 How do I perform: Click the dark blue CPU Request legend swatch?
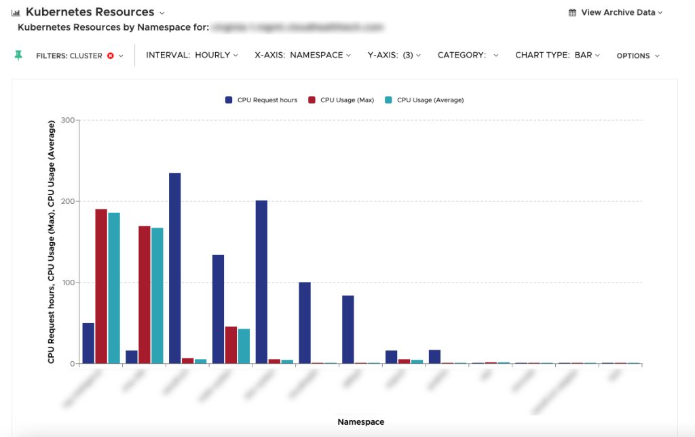tap(229, 100)
